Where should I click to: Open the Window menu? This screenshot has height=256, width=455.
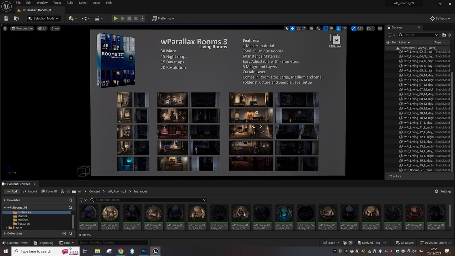tap(42, 3)
